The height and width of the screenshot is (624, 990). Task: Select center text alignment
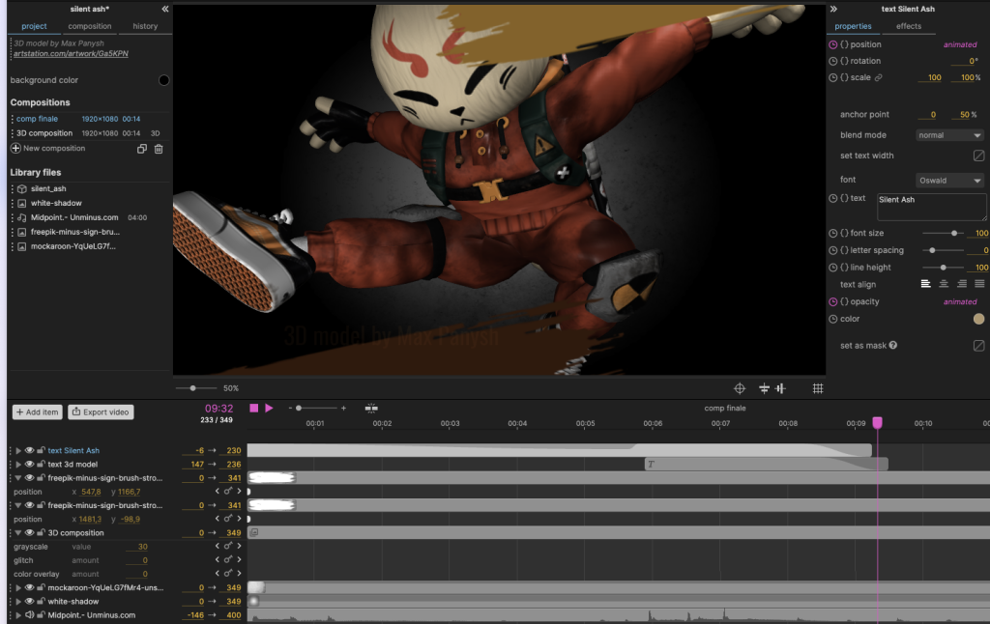[944, 284]
